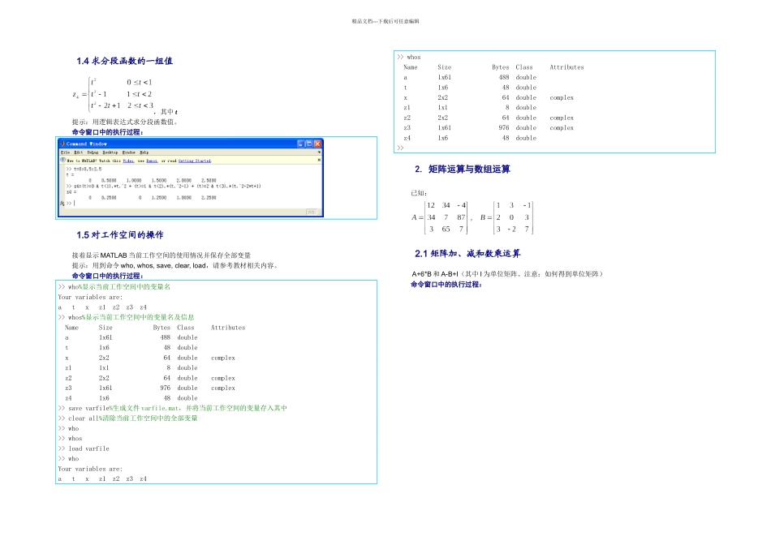Click the 't=0:0.5:2.5' command line
Viewport: 771px width, 545px height.
(84, 169)
